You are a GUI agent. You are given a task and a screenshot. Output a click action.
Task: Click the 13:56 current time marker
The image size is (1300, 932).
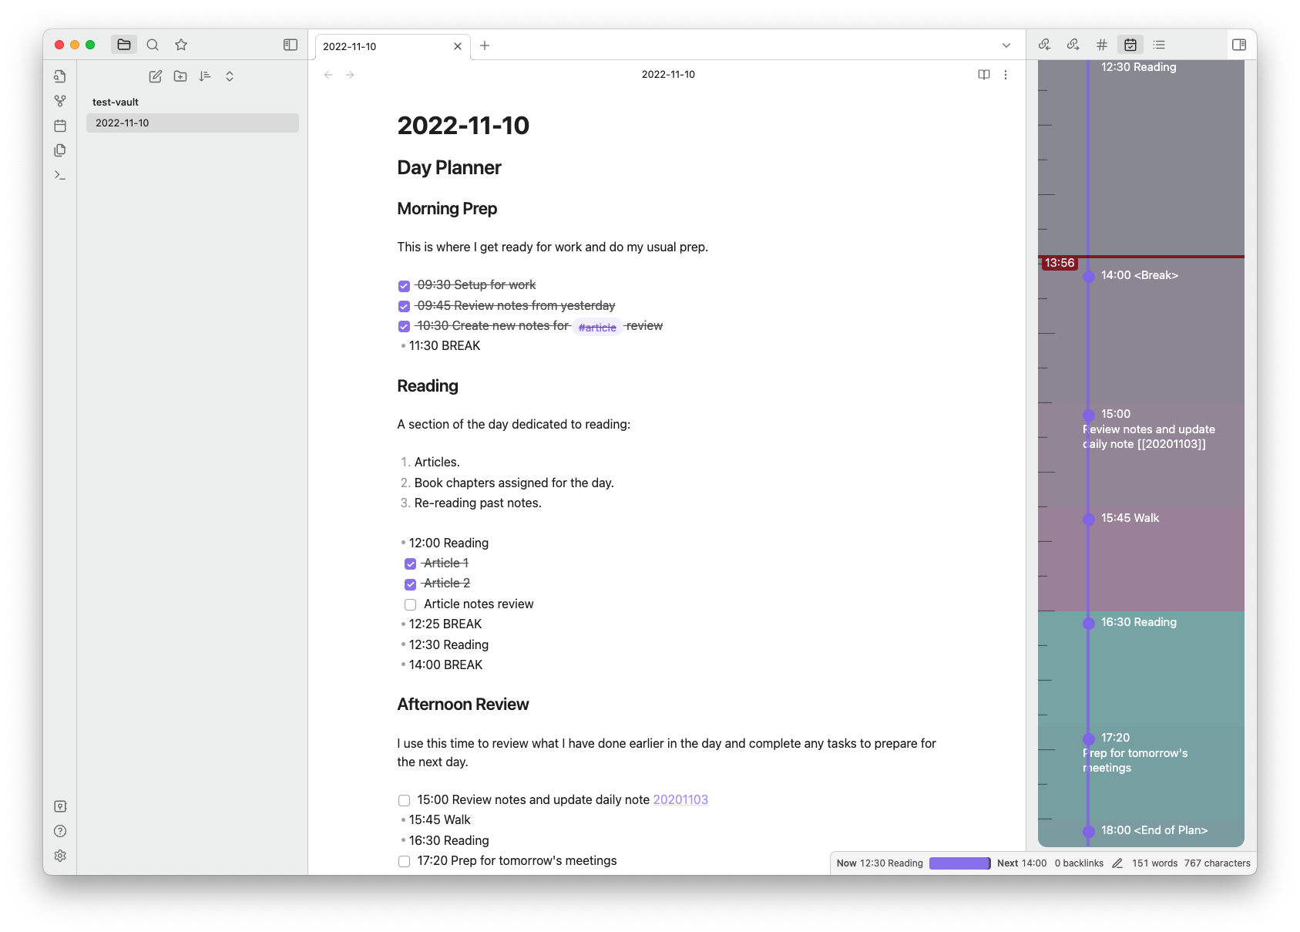tap(1060, 263)
